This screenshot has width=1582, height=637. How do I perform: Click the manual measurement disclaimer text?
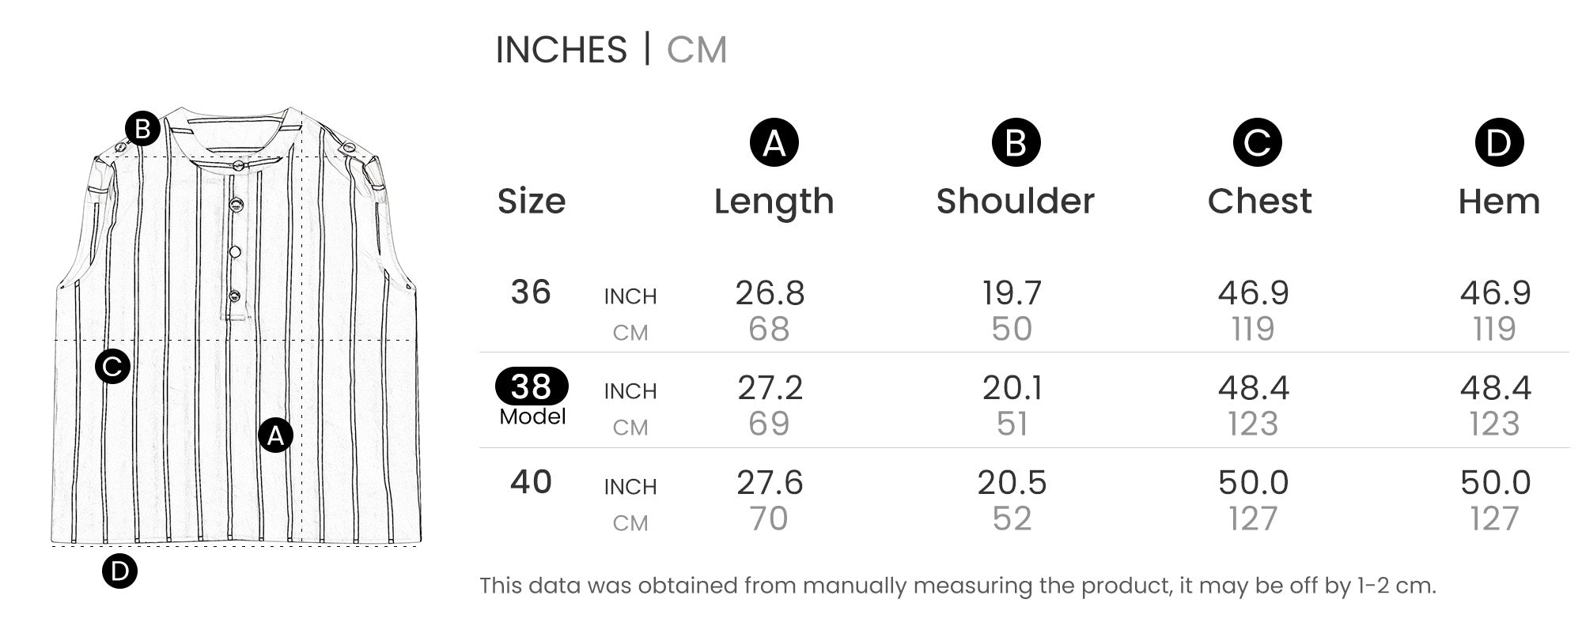click(x=957, y=586)
